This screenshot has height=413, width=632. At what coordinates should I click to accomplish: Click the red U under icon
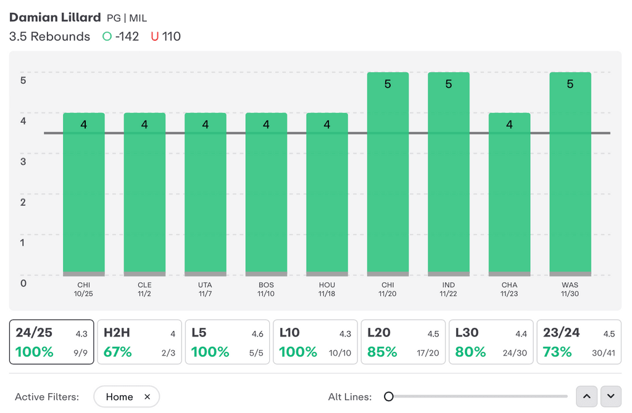155,36
